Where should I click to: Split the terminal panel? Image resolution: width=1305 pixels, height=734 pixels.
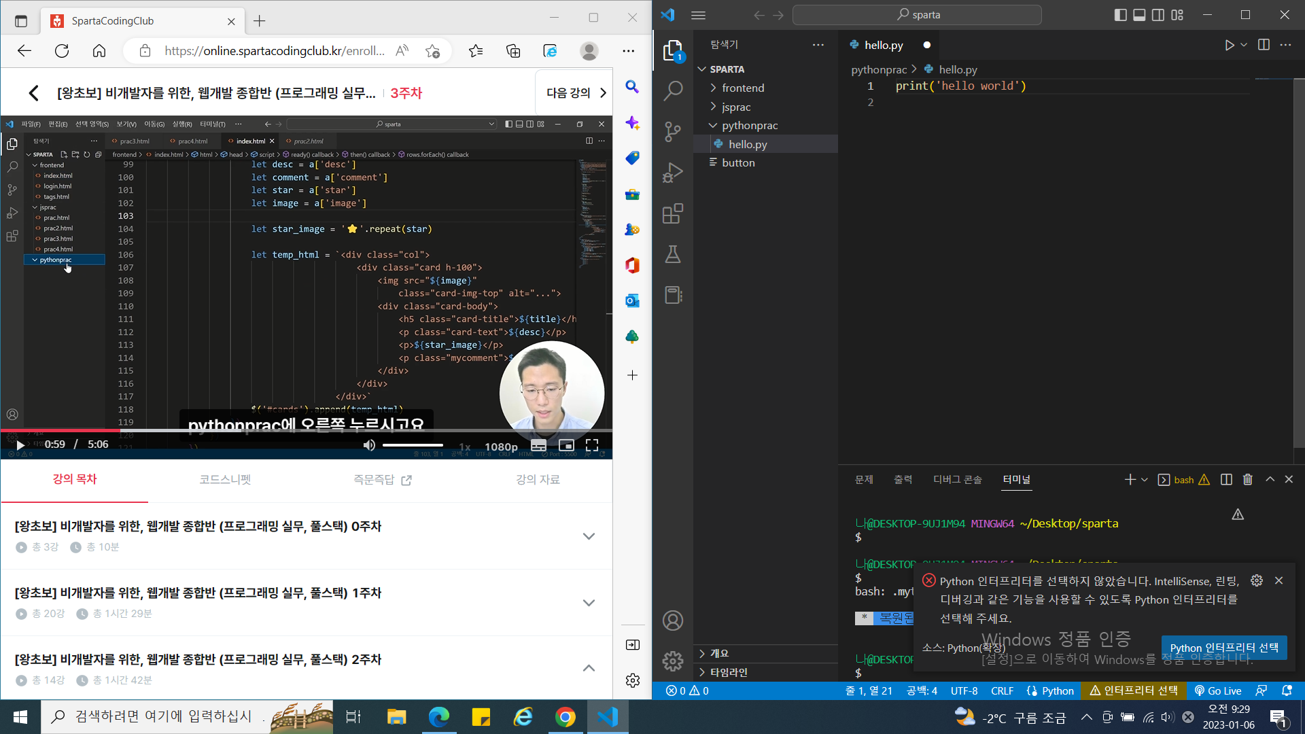[1226, 480]
